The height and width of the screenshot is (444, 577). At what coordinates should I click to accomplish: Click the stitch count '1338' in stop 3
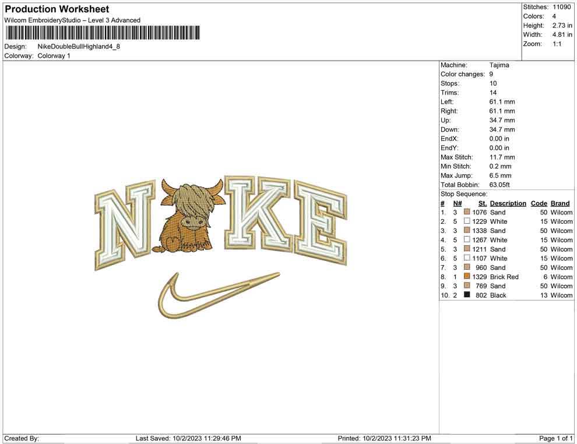(480, 231)
